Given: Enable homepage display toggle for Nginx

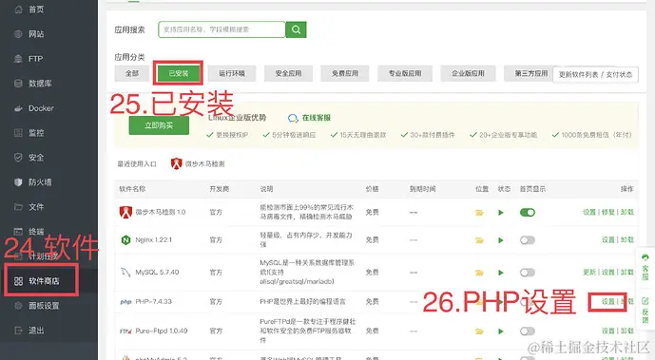Looking at the screenshot, I should tap(528, 240).
